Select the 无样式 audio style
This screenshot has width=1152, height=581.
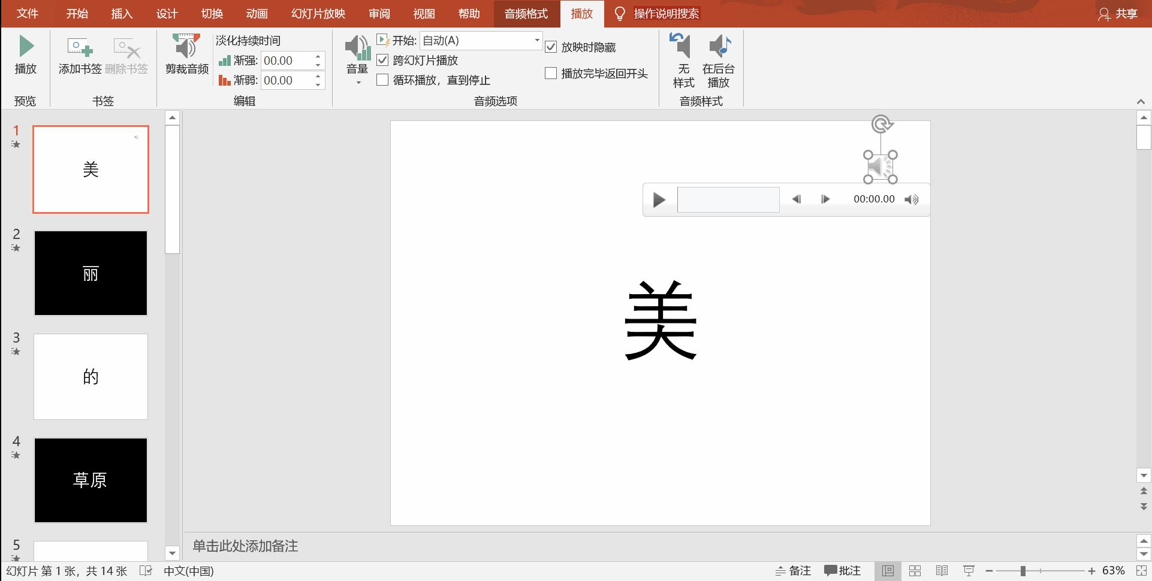(x=681, y=60)
